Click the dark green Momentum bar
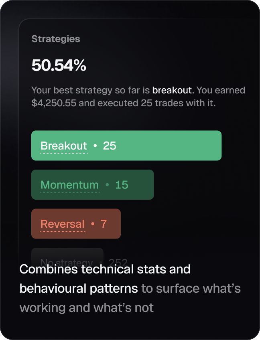The width and height of the screenshot is (260, 340). click(x=93, y=185)
